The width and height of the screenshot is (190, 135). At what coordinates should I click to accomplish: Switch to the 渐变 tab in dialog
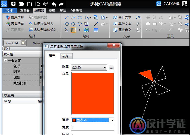[x=66, y=56]
